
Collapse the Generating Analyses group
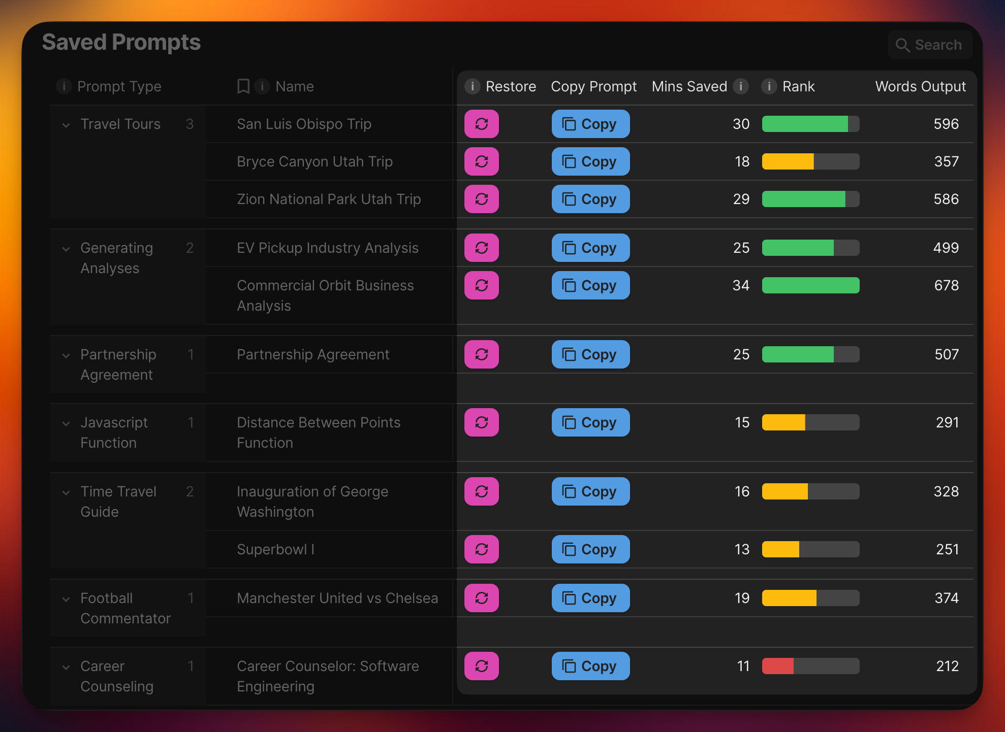pos(66,249)
